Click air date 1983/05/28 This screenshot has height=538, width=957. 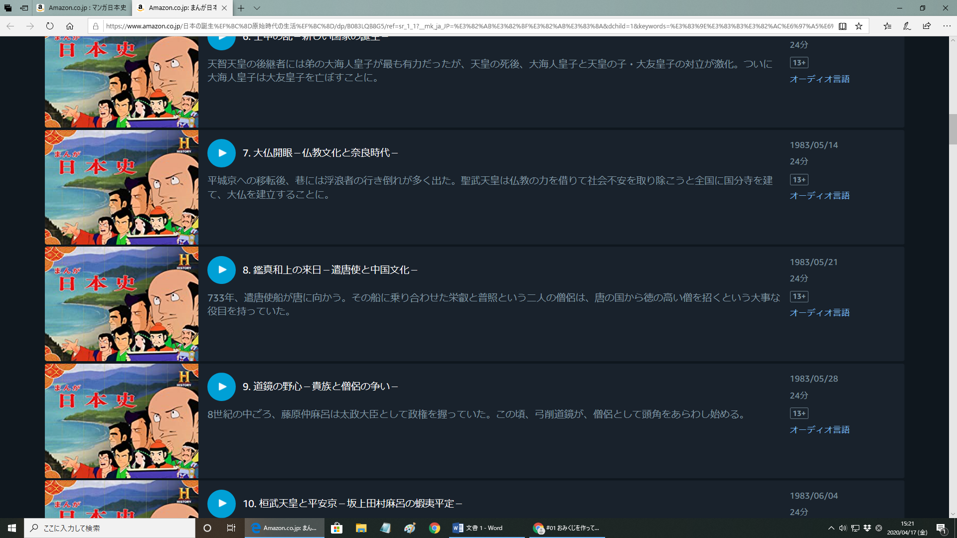[814, 379]
